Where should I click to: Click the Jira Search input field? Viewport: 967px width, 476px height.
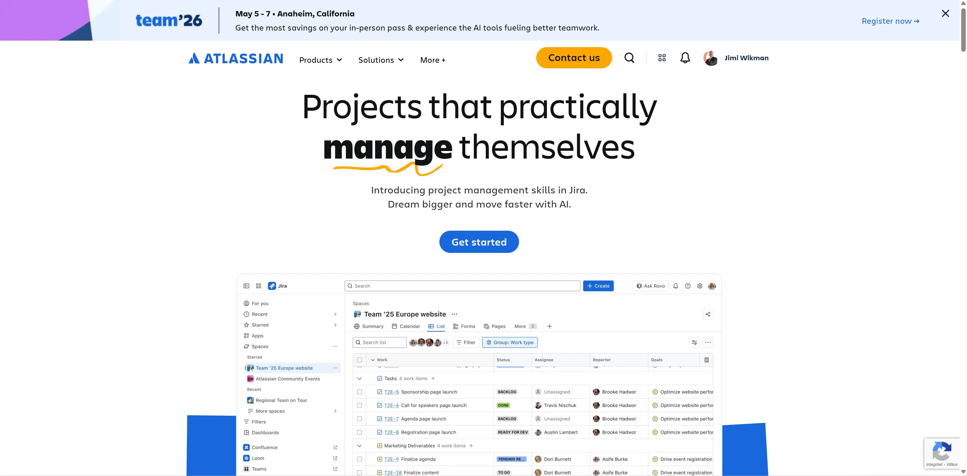pyautogui.click(x=462, y=286)
